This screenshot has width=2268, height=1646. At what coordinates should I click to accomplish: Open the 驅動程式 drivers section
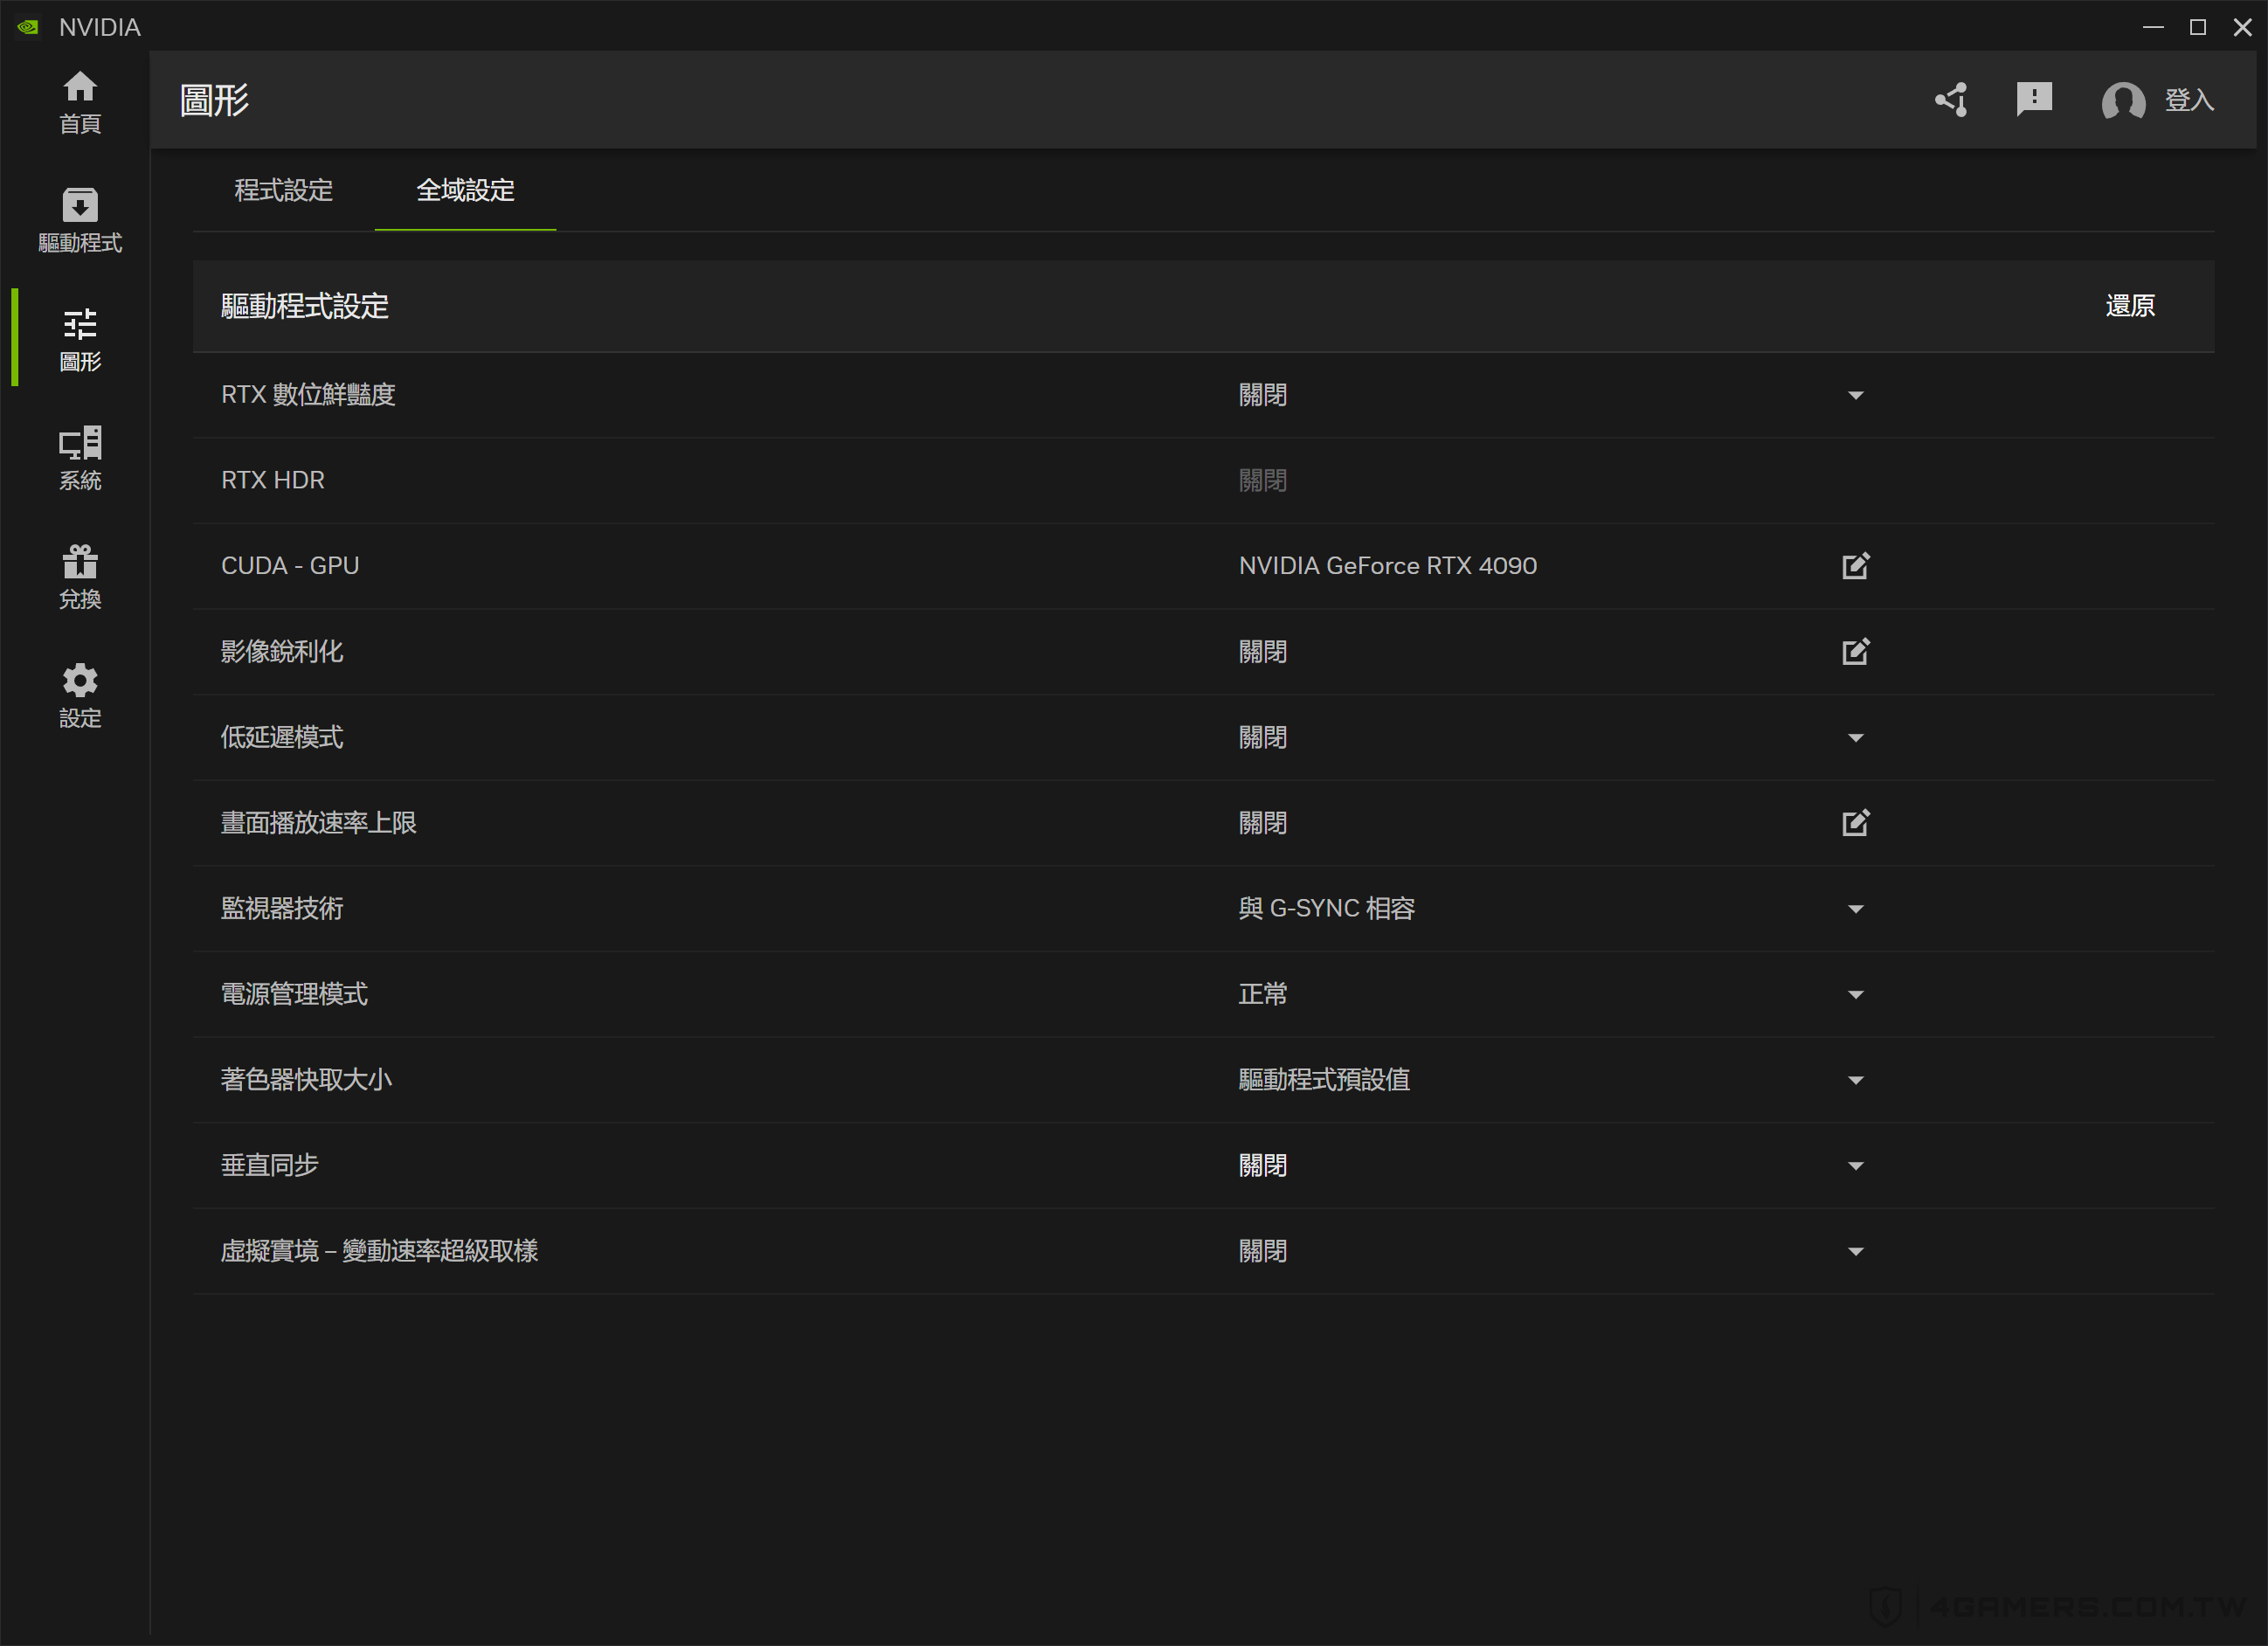80,221
